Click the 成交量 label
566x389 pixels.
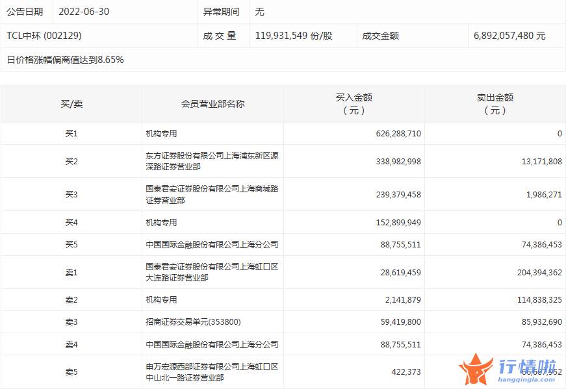point(220,35)
